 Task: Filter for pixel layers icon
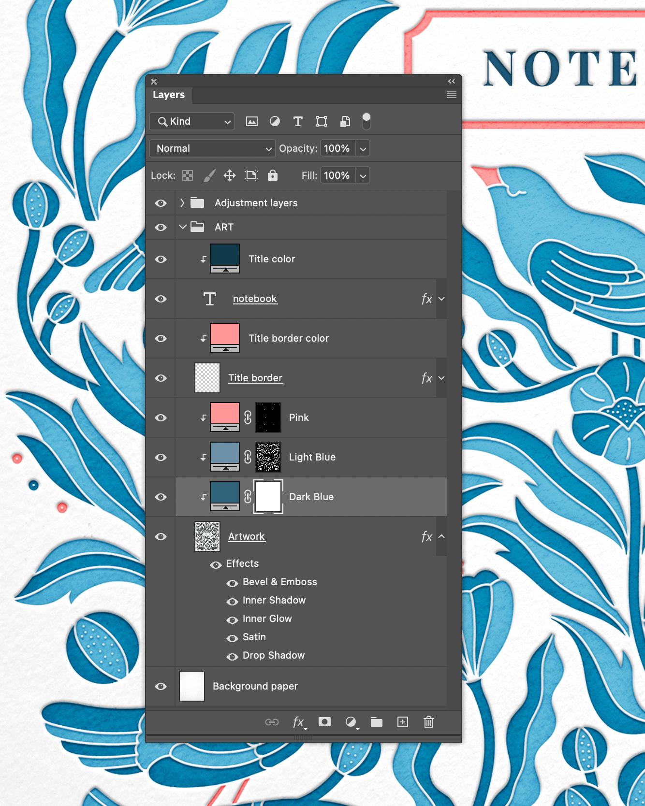(x=252, y=121)
